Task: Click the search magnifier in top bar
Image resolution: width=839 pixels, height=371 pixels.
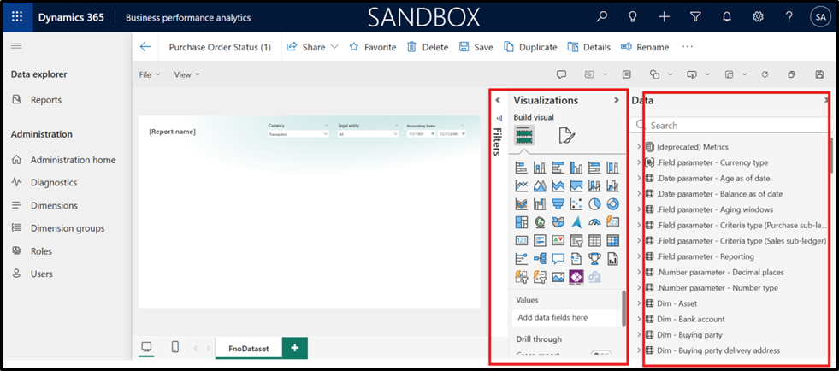Action: coord(602,17)
